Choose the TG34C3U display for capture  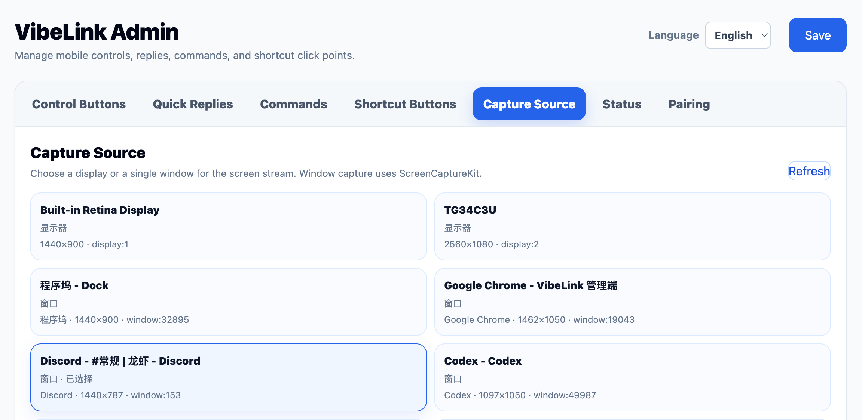(633, 226)
